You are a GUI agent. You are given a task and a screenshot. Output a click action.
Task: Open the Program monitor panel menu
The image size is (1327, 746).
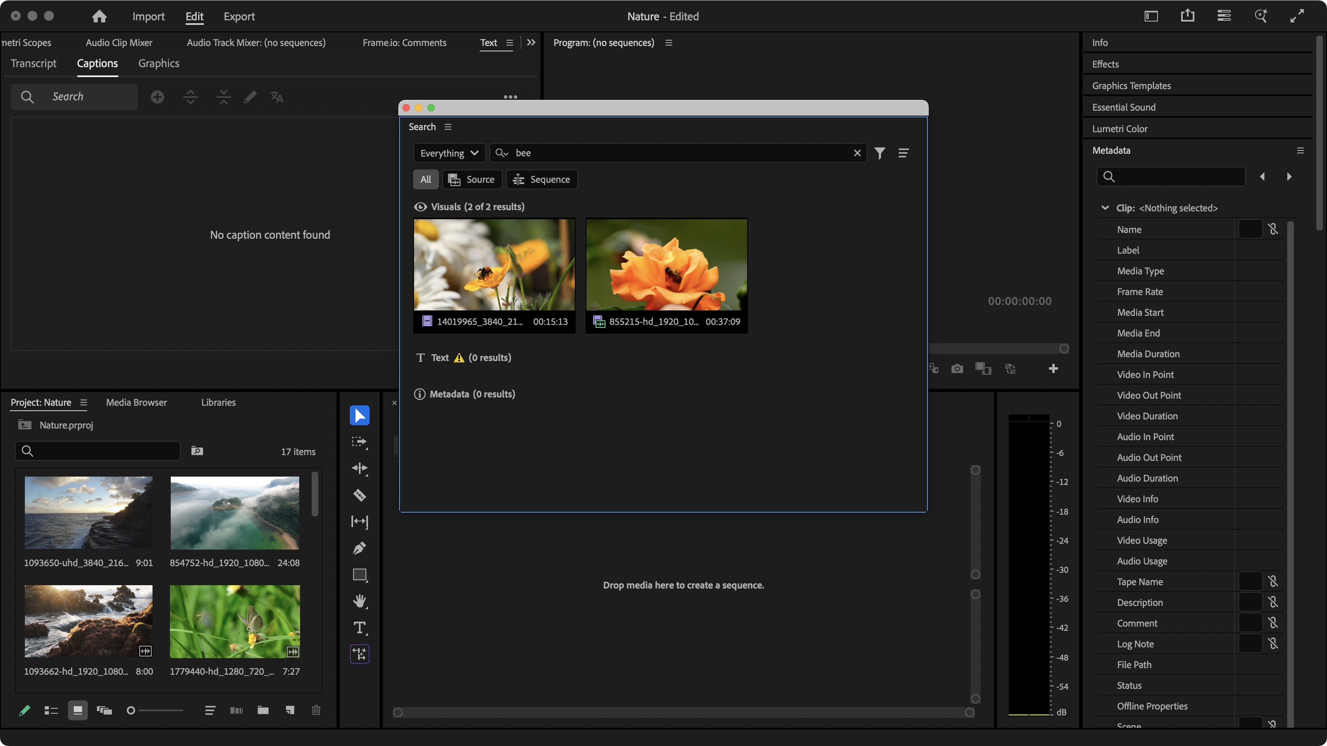point(668,43)
